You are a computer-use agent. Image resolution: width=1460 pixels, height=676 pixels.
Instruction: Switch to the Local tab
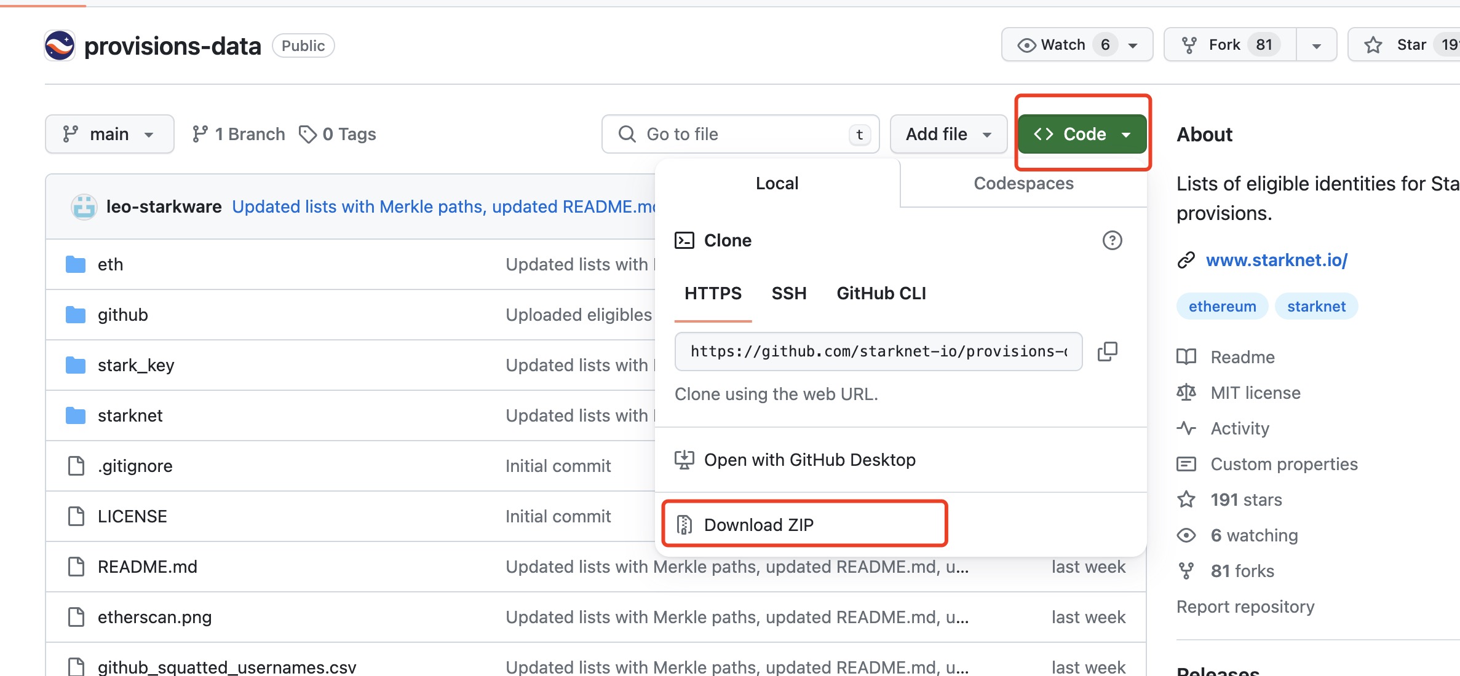pyautogui.click(x=777, y=183)
